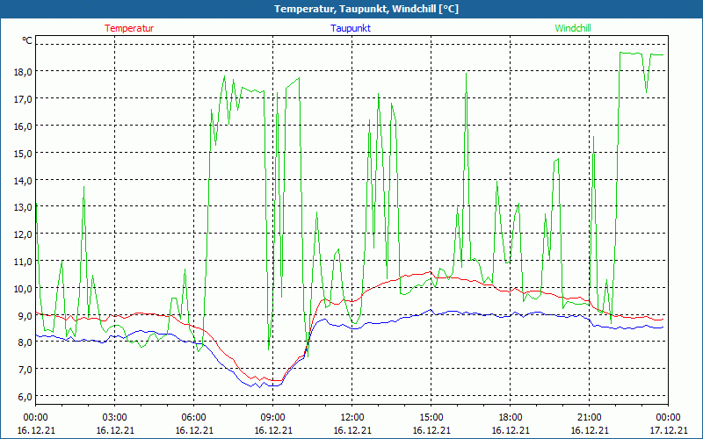Viewport: 703px width, 439px height.
Task: Click the 21:00 time axis label
Action: [x=589, y=418]
